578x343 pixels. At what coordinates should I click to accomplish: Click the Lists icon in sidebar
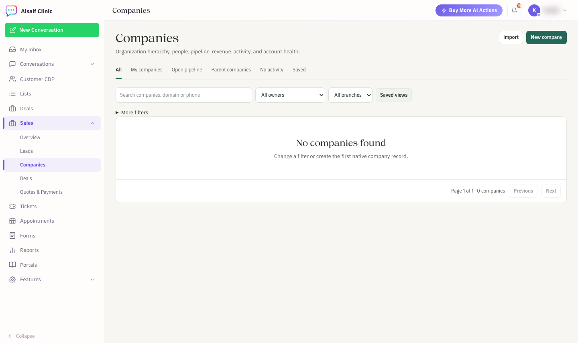(12, 94)
